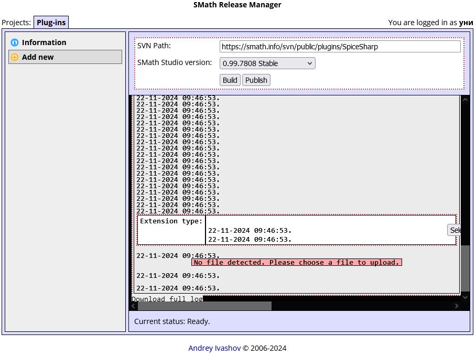Click the yellow plus icon beside Add new
The height and width of the screenshot is (356, 476).
(15, 57)
